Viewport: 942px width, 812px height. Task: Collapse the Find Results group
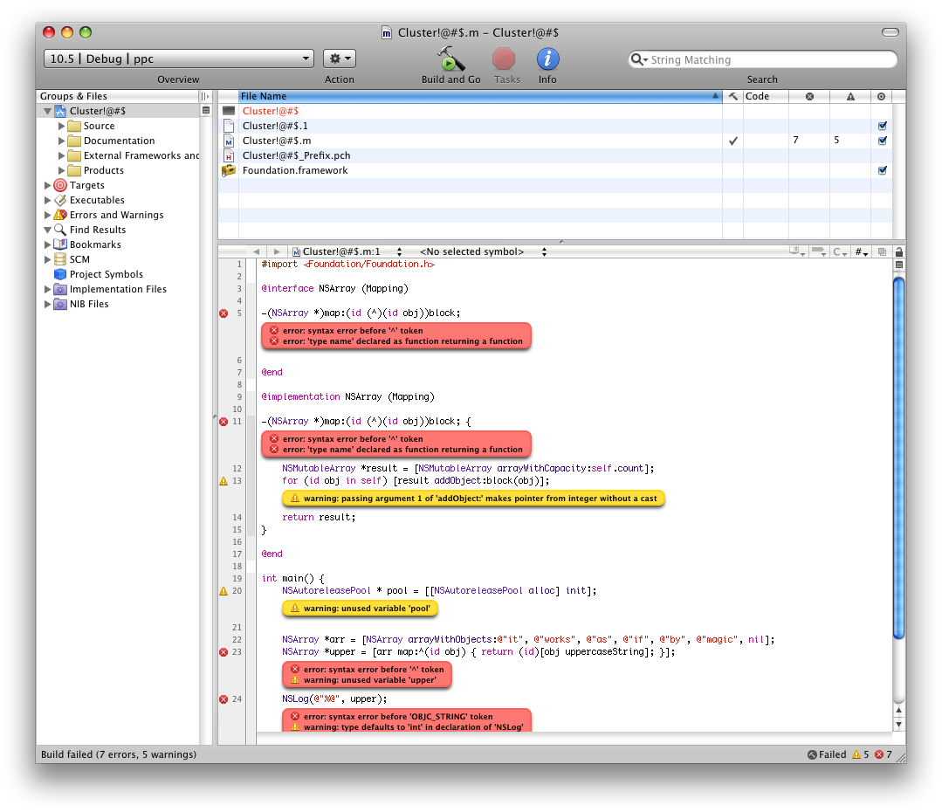[47, 230]
